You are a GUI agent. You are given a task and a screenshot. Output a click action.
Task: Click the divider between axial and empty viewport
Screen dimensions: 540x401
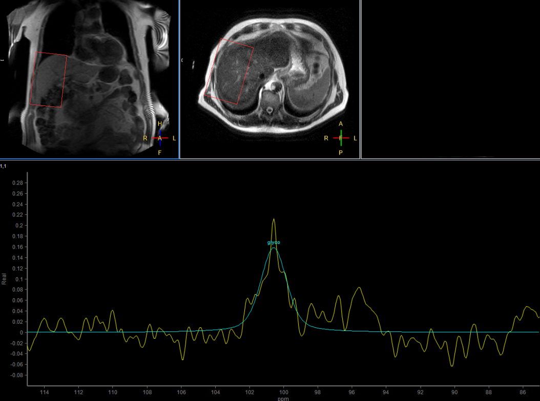361,79
